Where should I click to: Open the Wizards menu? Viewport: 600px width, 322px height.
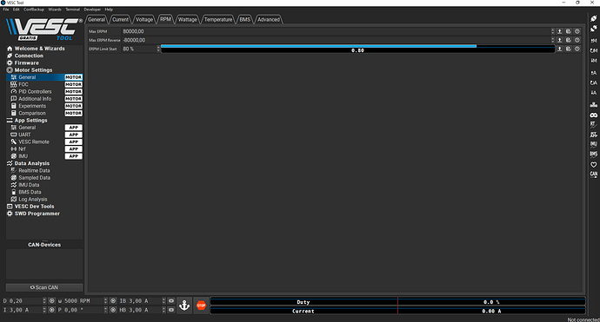(55, 10)
